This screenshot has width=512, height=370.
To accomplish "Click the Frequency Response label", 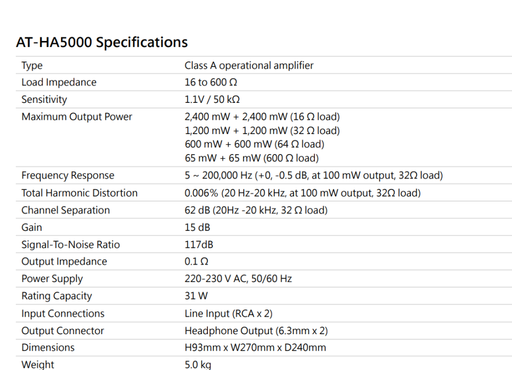I will [x=68, y=176].
